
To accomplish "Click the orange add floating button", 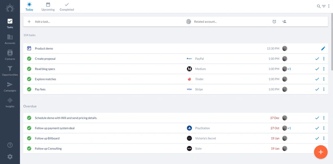I will click(321, 152).
